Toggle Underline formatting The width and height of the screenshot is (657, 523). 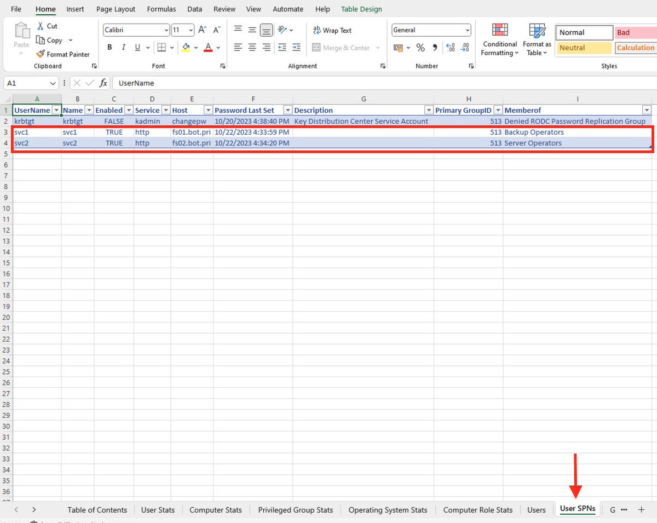138,48
